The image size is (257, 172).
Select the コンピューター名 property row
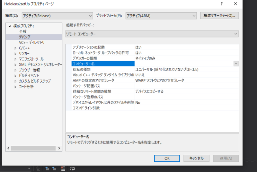tap(103, 64)
